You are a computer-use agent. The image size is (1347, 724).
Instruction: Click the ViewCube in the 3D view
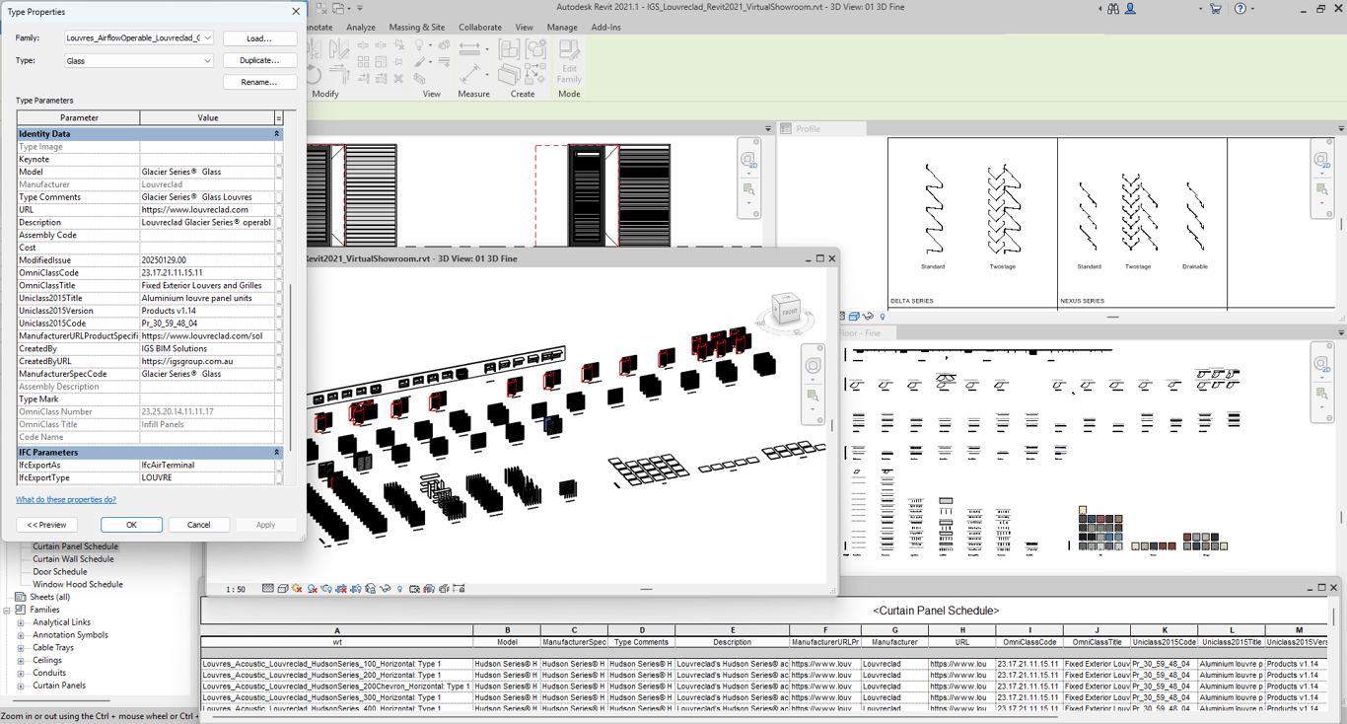tap(788, 312)
